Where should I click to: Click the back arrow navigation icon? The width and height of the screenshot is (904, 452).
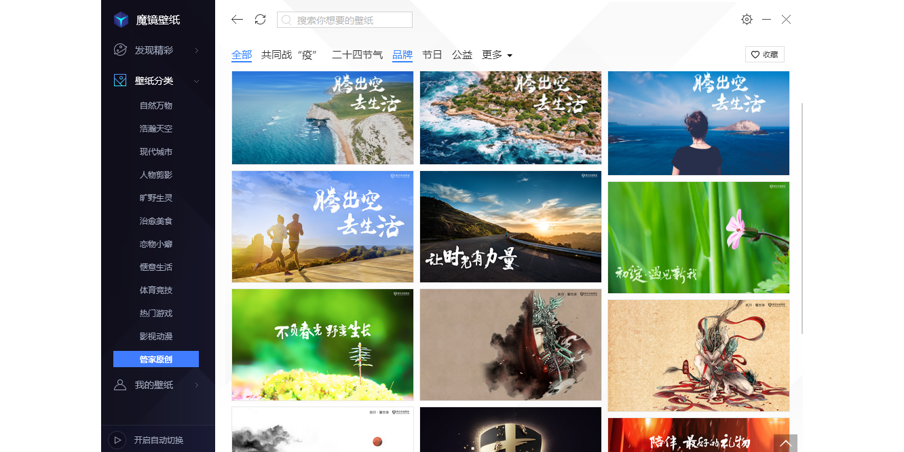[237, 20]
